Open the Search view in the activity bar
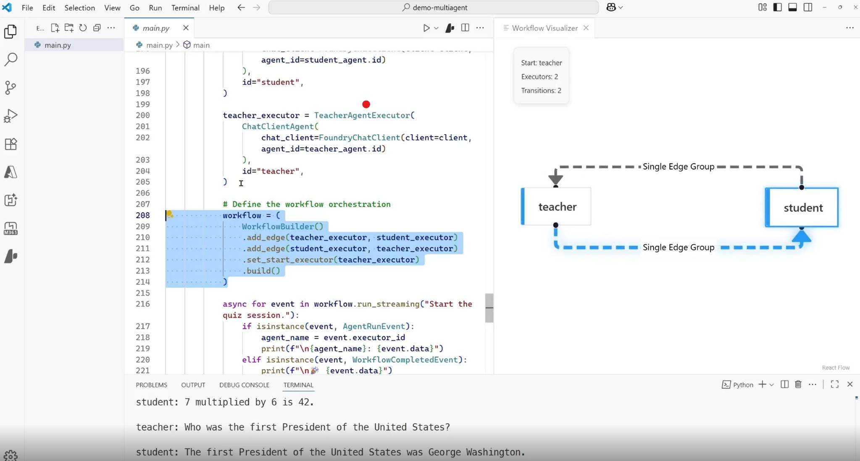This screenshot has height=461, width=860. click(11, 60)
